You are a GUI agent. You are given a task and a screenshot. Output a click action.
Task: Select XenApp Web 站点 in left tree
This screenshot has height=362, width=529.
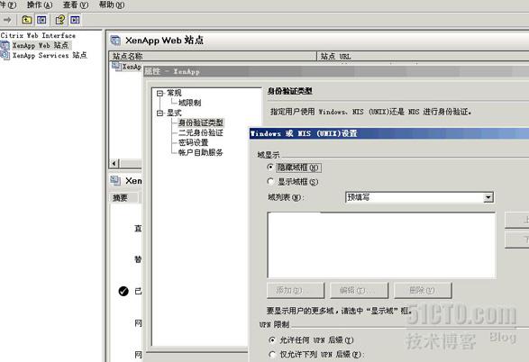point(41,45)
